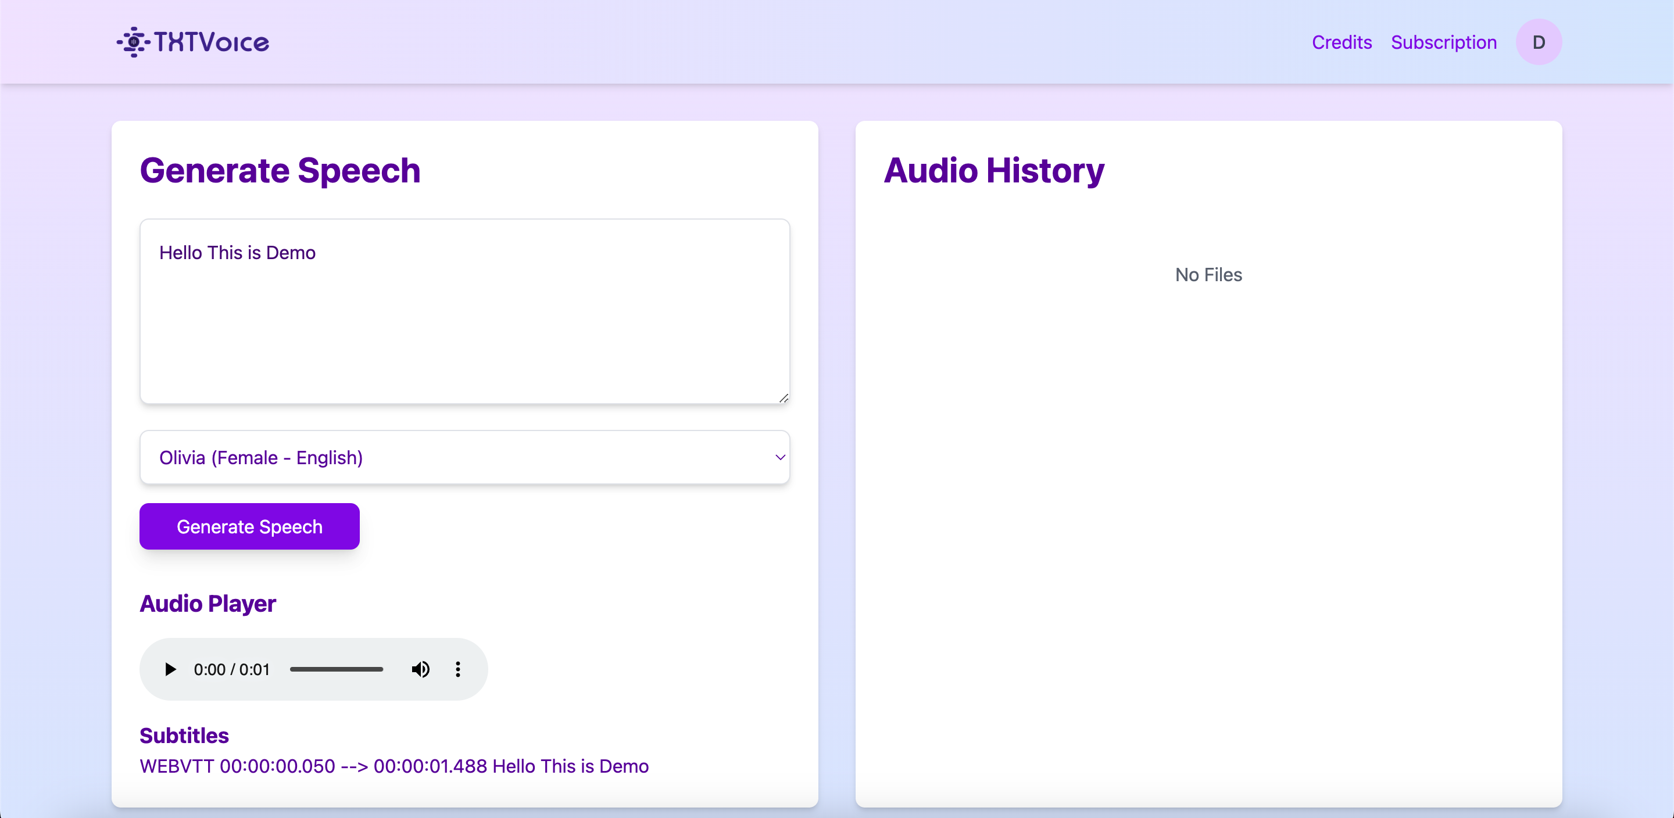
Task: Click the Subtitles section heading
Action: tap(184, 736)
